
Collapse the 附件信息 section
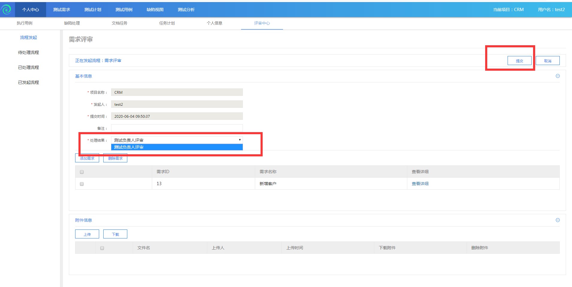tap(558, 220)
